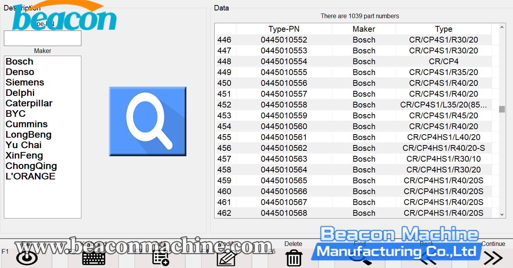Choose XinFeng from the Maker list
513x268 pixels.
pos(24,155)
